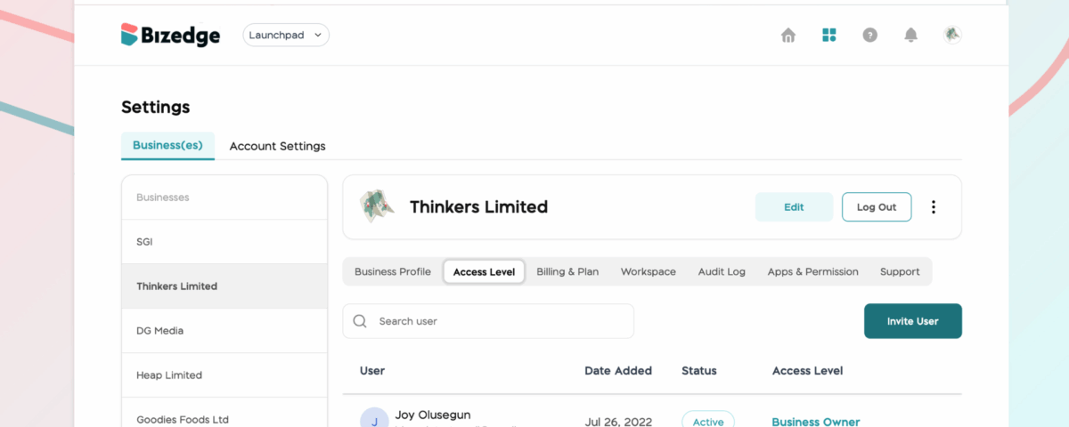The width and height of the screenshot is (1069, 427).
Task: Click the Thinkers Limited business logo
Action: (x=377, y=206)
